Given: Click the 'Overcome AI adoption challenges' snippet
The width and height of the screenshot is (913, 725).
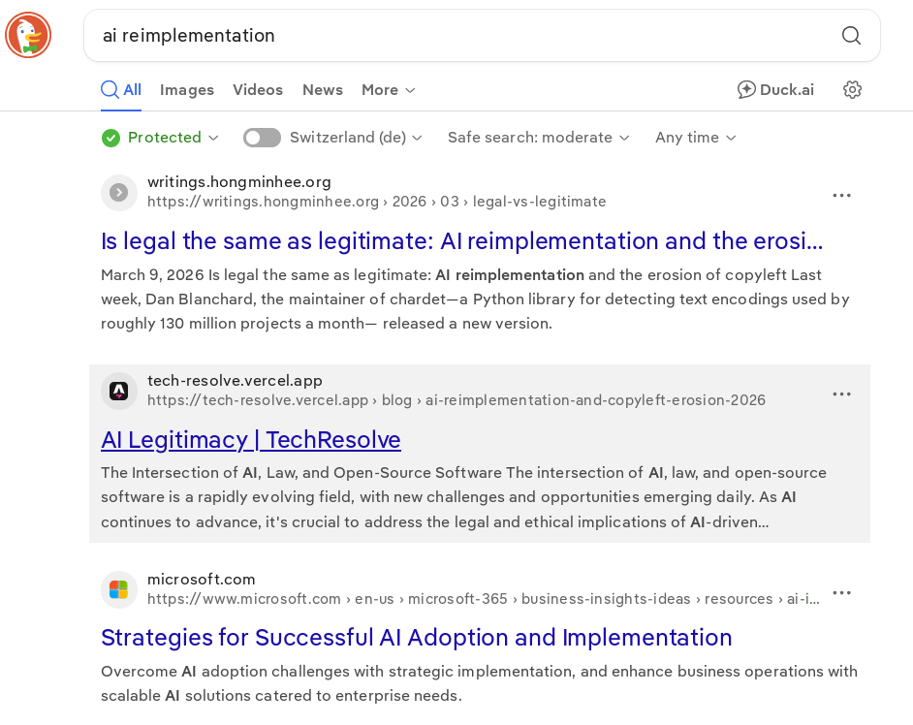Looking at the screenshot, I should 479,683.
